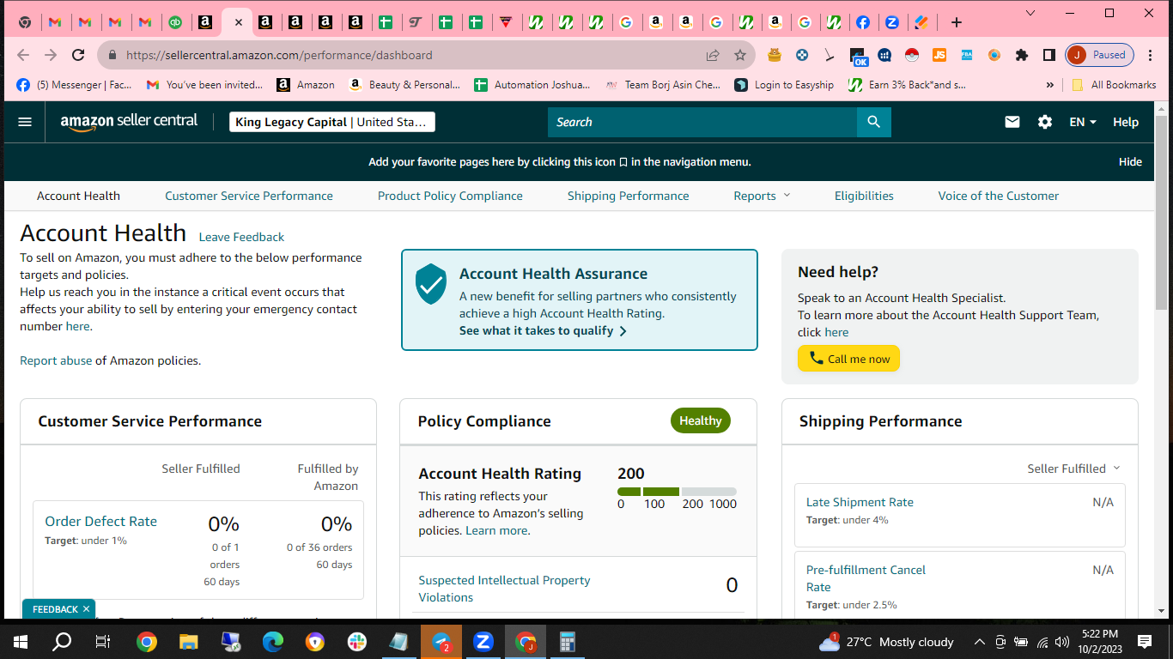1173x659 pixels.
Task: Open Zalo app in the taskbar
Action: coord(483,642)
